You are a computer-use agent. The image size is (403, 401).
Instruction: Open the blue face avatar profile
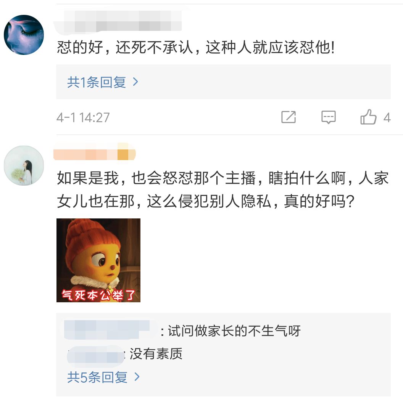24,35
